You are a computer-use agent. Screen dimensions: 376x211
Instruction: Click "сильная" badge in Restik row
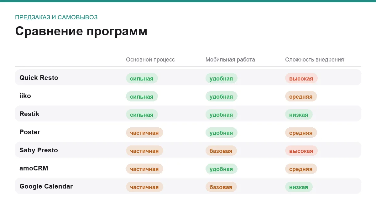pos(142,115)
